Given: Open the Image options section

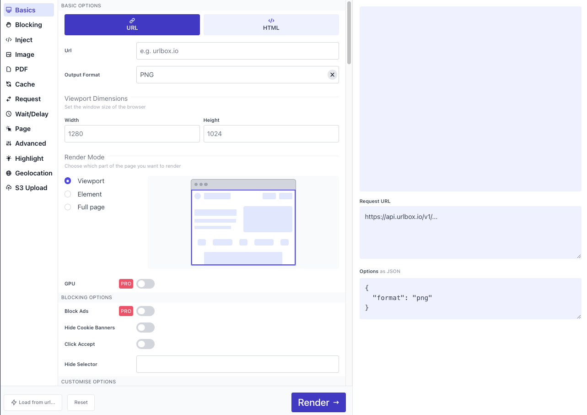Looking at the screenshot, I should (x=24, y=55).
